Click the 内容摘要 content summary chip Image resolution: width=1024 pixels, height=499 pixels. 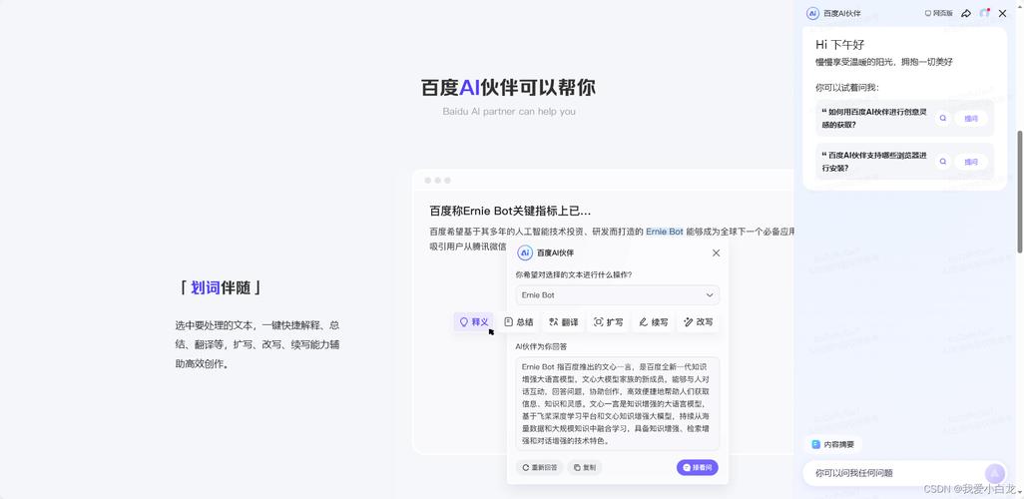(832, 444)
